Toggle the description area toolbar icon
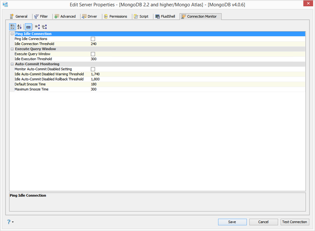The image size is (315, 231). pos(28,27)
